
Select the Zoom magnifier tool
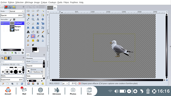(33, 19)
